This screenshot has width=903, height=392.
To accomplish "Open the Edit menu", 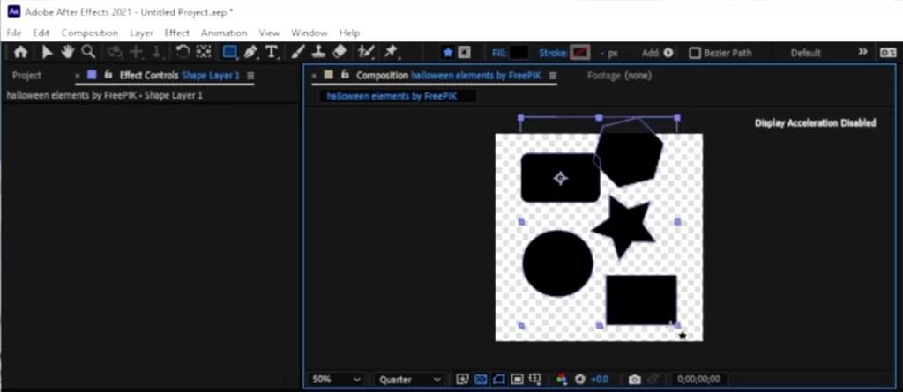I will (x=41, y=33).
